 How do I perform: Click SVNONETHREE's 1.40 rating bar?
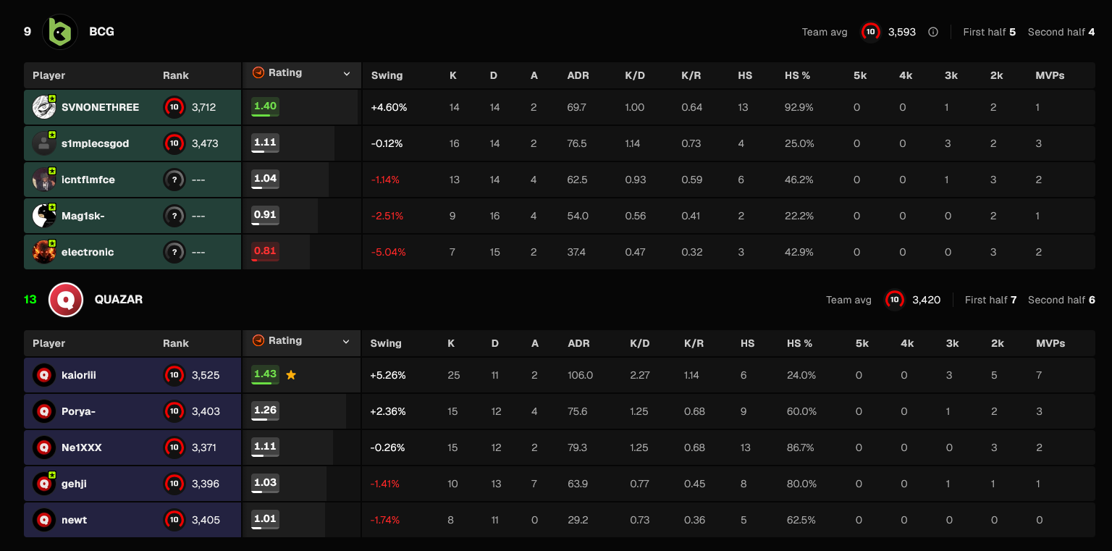265,107
